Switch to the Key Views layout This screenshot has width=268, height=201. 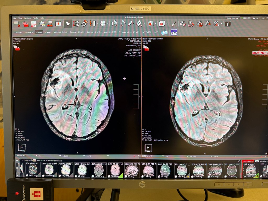18,32
